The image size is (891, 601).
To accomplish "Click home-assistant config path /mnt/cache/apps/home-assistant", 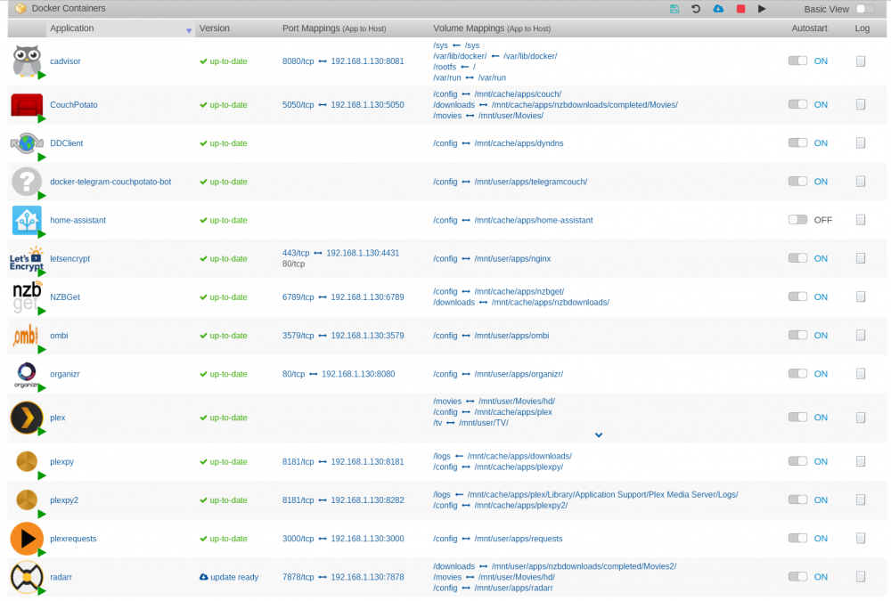I will pos(533,221).
